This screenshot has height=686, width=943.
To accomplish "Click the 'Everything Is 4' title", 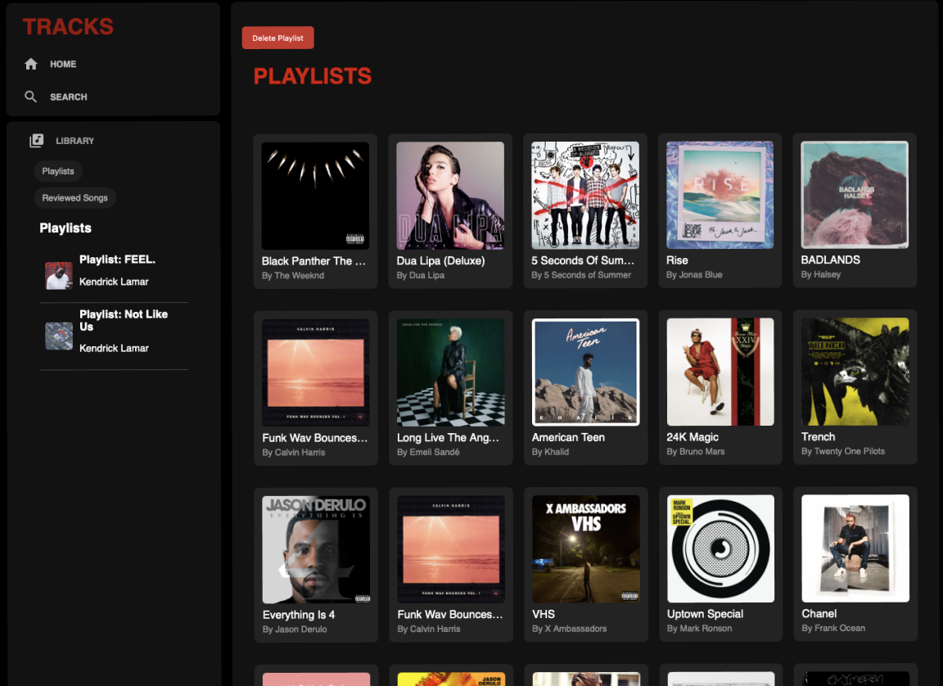I will 299,615.
